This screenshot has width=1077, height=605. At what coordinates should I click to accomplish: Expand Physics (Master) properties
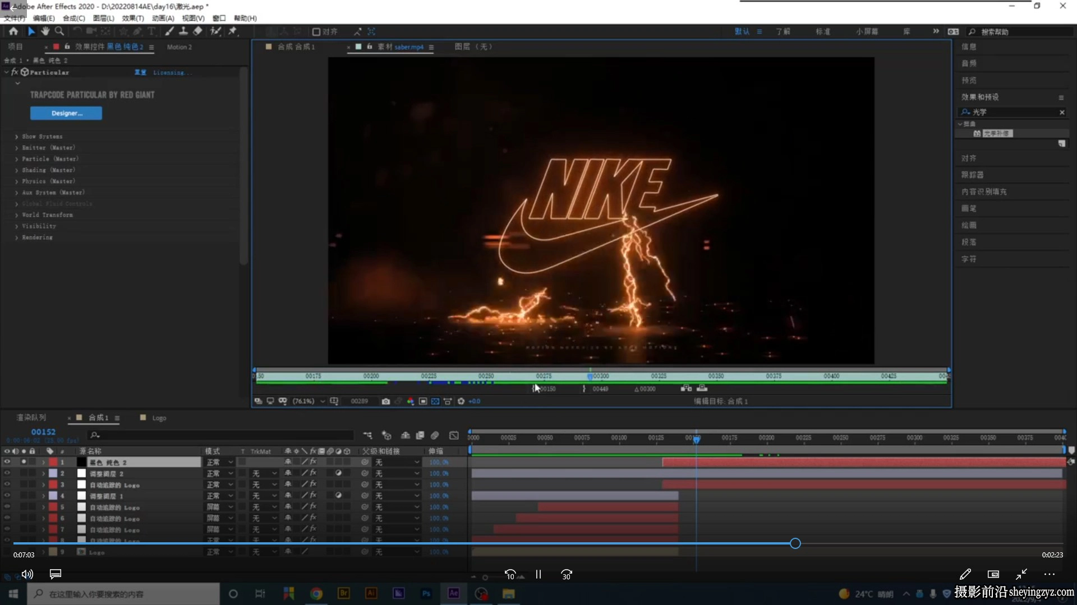[17, 182]
